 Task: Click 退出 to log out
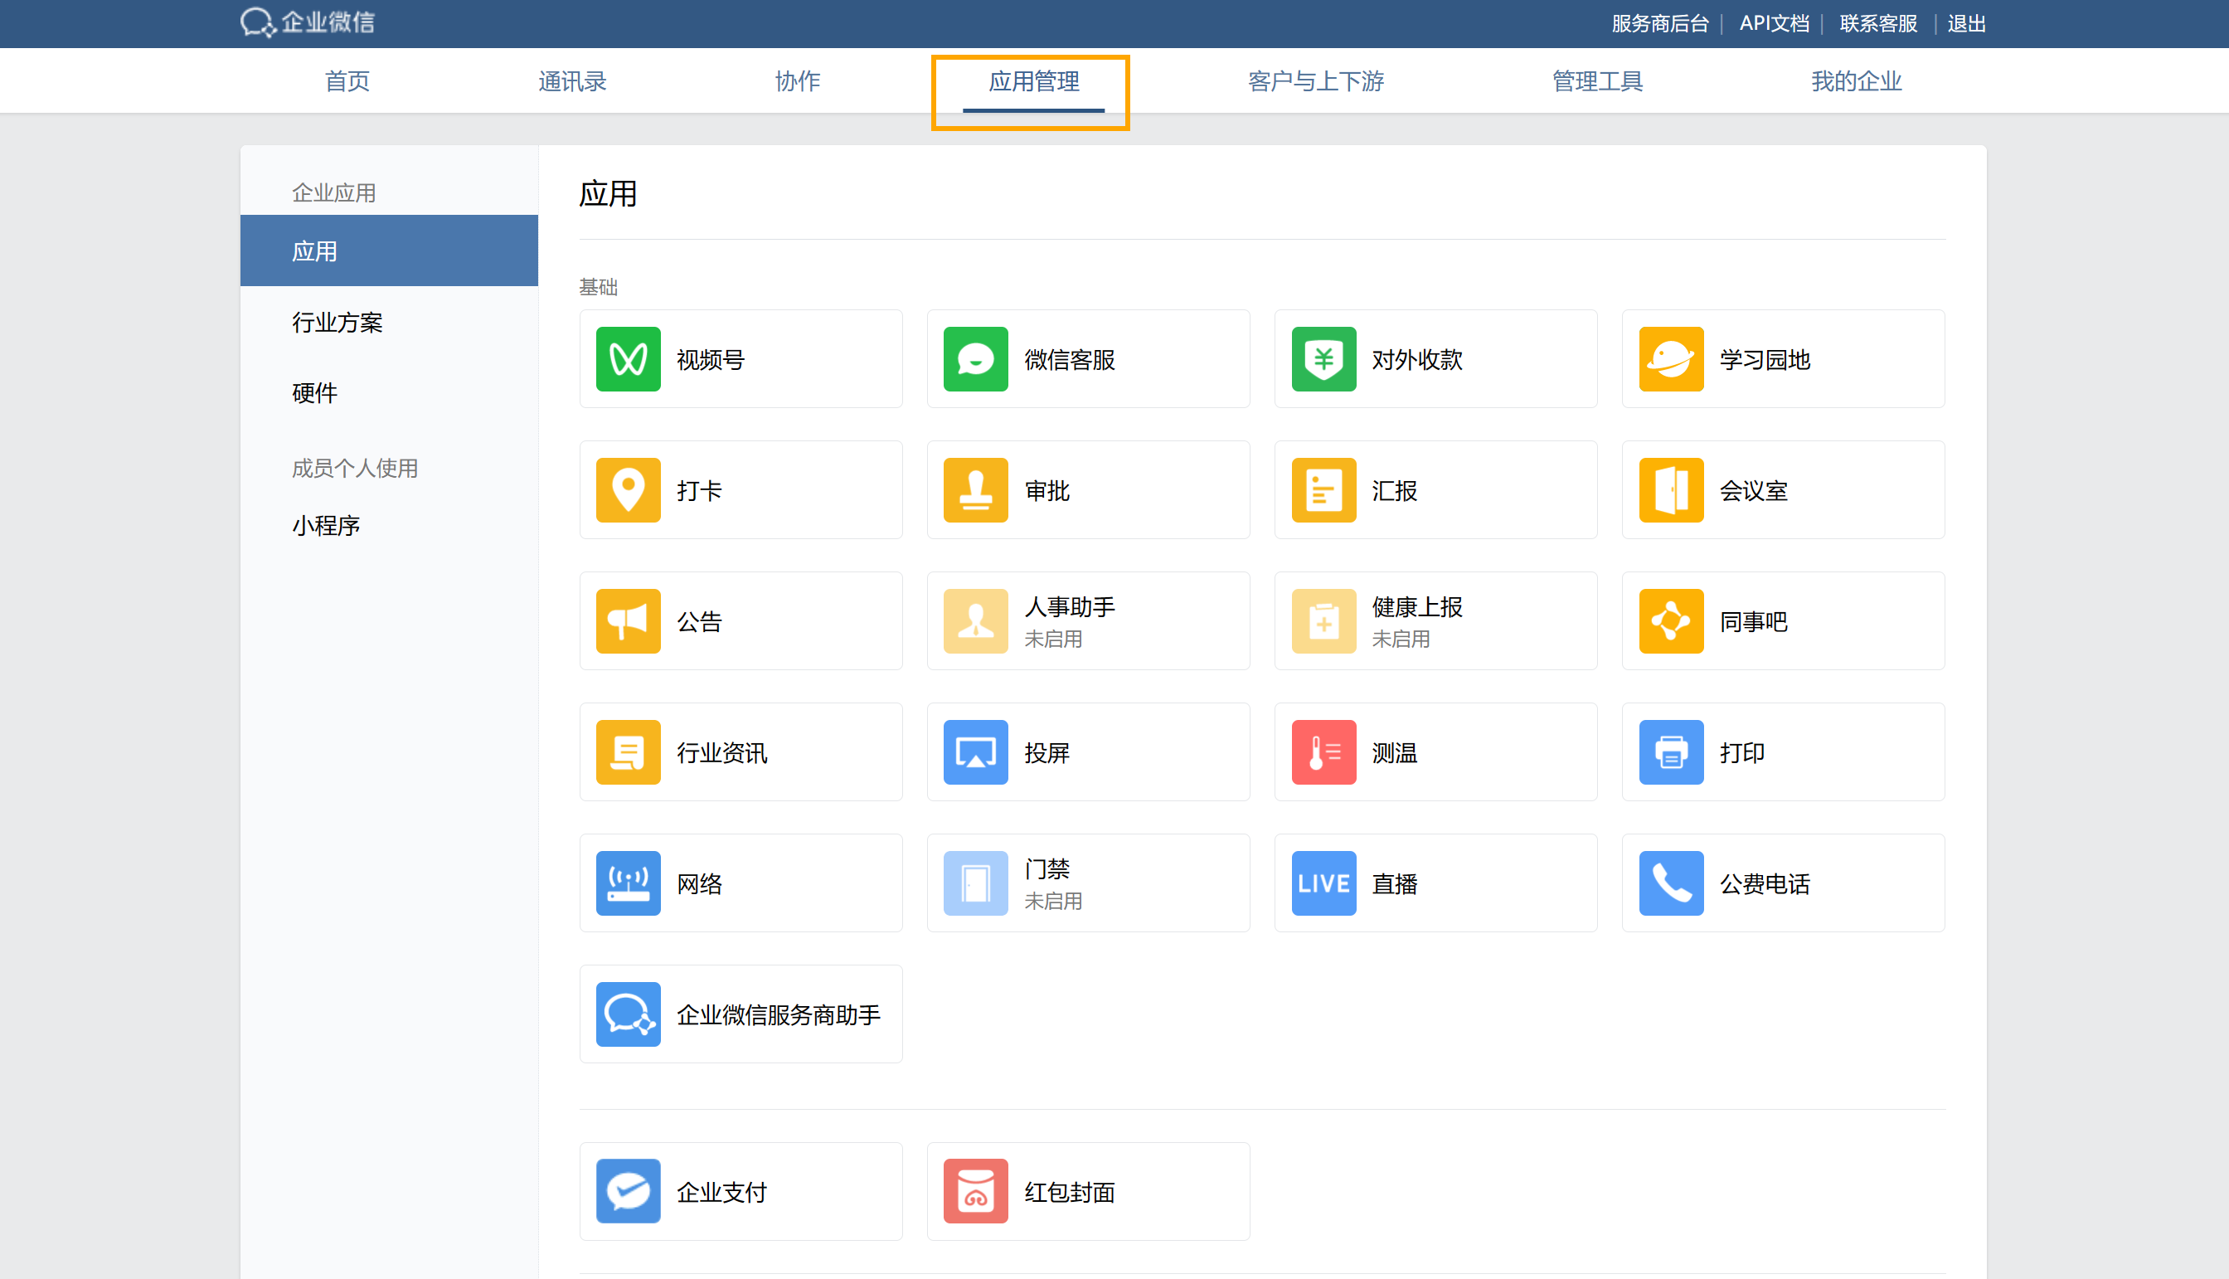click(1966, 24)
